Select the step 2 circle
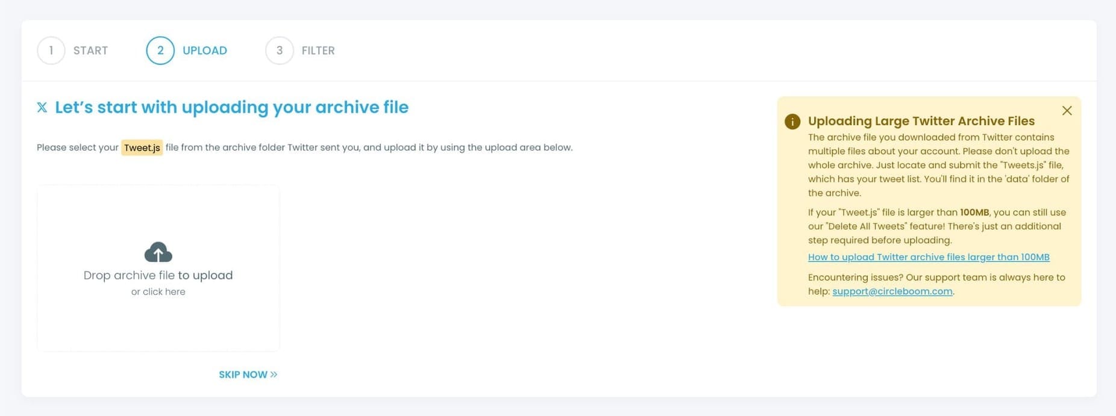 click(160, 51)
